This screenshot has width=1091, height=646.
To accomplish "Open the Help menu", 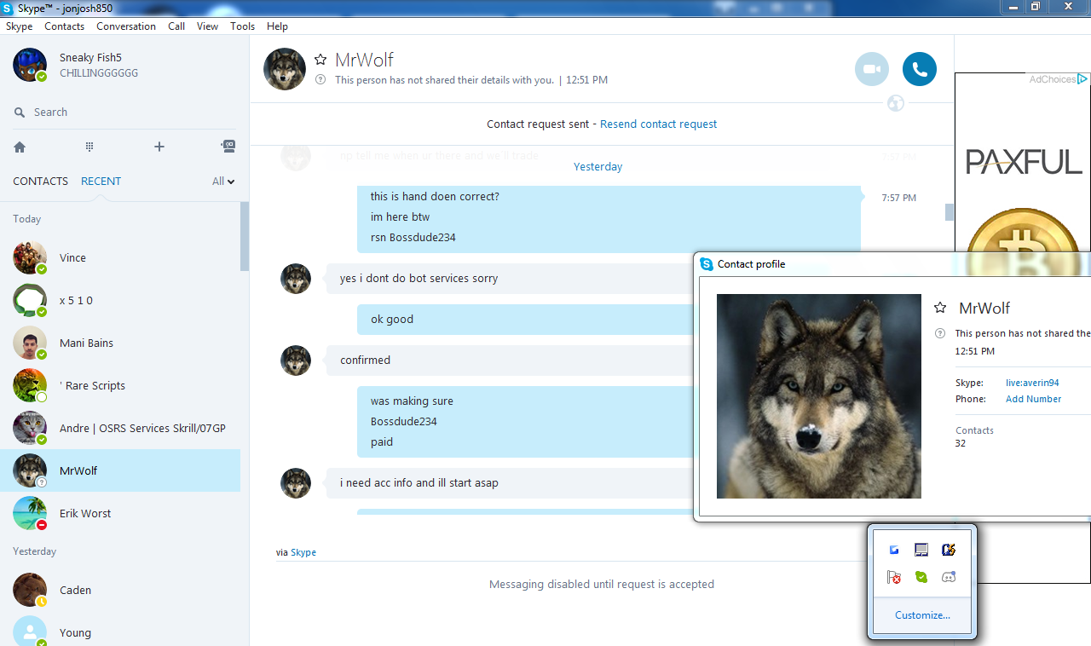I will (277, 26).
